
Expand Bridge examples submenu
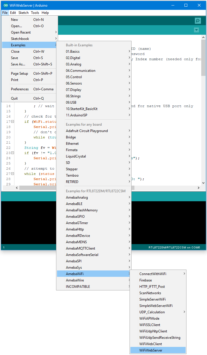(x=94, y=137)
